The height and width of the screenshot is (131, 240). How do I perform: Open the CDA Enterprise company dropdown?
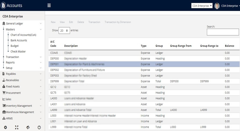pos(202,6)
